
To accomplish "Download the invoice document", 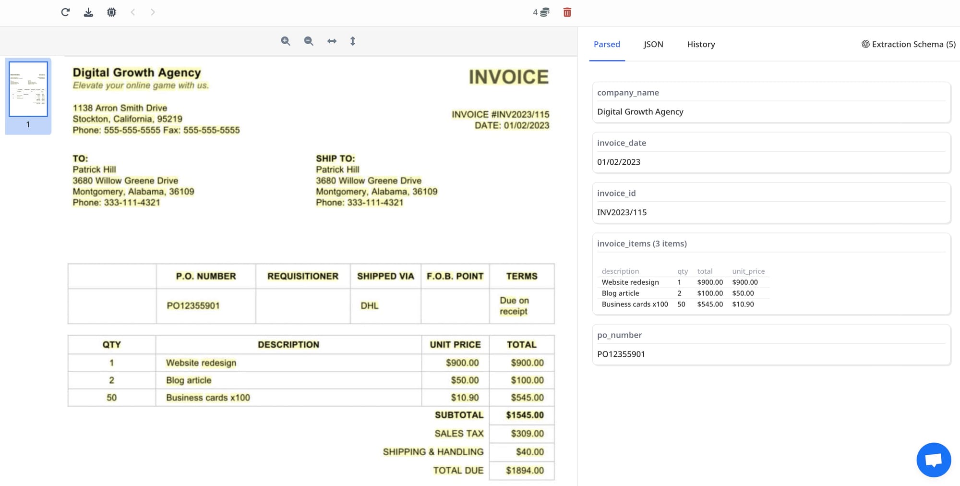I will click(x=88, y=12).
